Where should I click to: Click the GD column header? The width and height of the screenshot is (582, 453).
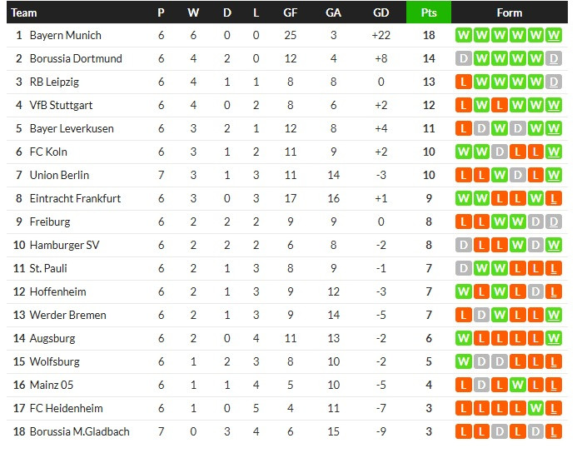(381, 12)
